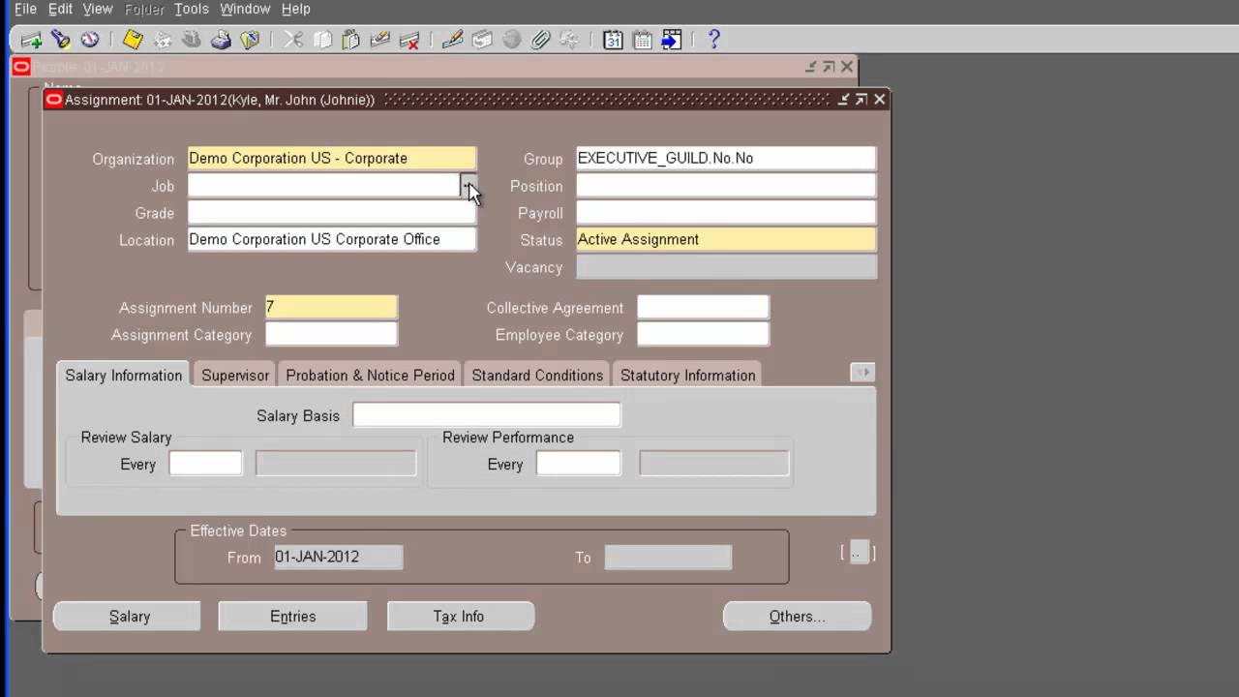
Task: Open the File menu
Action: pos(25,9)
